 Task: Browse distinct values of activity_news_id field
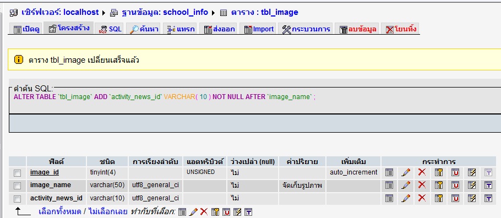coord(389,199)
